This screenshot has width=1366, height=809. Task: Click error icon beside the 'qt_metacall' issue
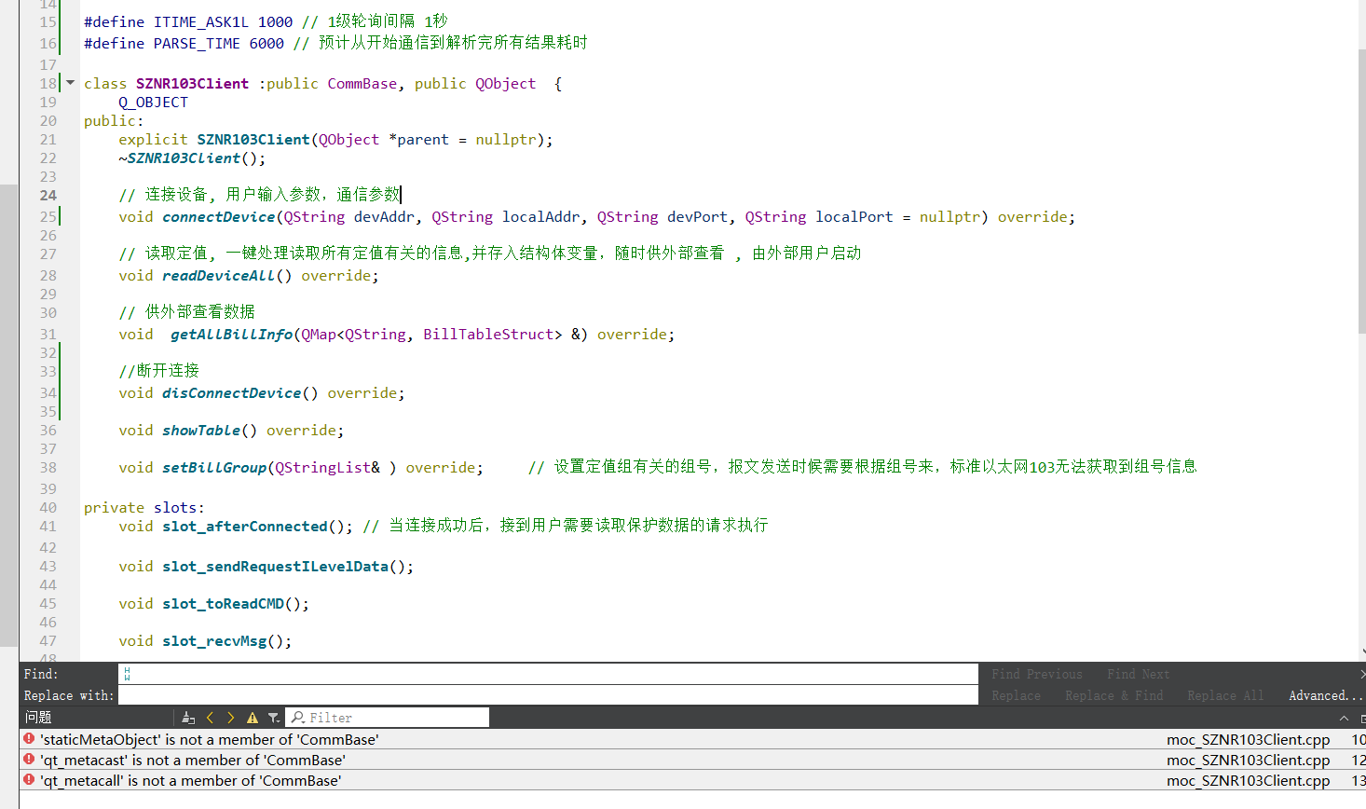coord(29,780)
